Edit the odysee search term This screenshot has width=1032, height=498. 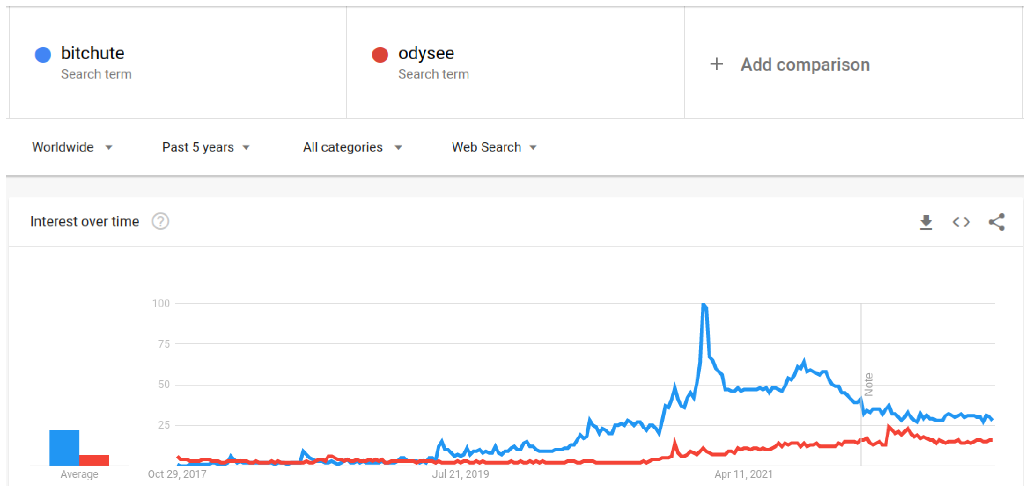[x=426, y=54]
